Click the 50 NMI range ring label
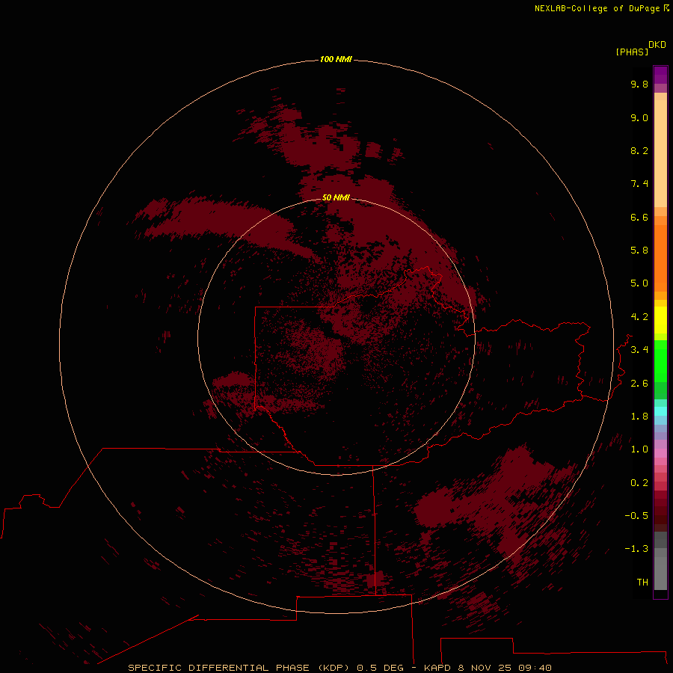 pos(336,197)
